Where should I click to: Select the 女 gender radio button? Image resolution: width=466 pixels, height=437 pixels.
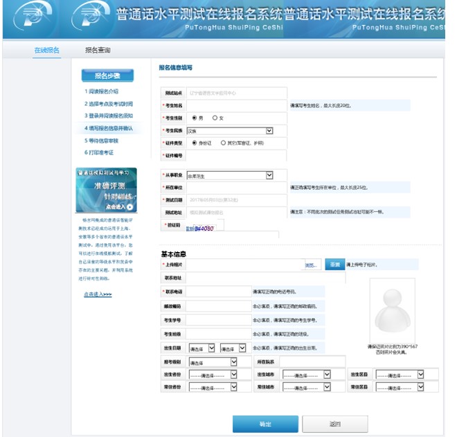coord(215,118)
